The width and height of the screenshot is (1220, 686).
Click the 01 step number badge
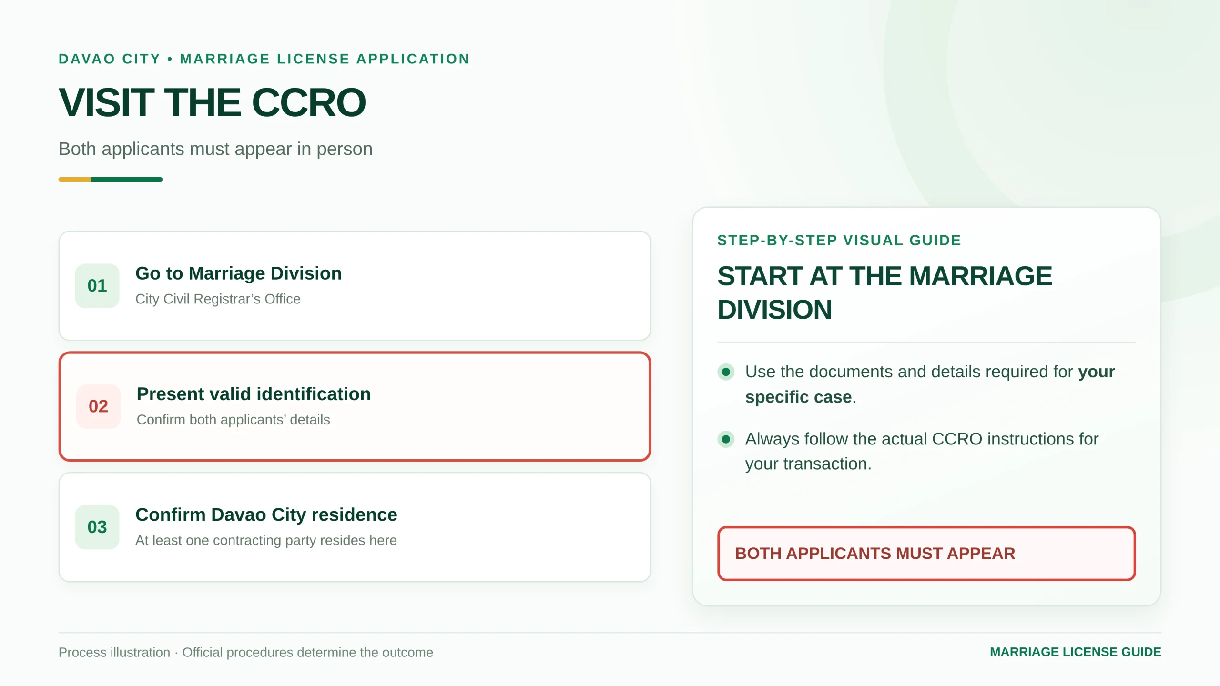tap(97, 286)
